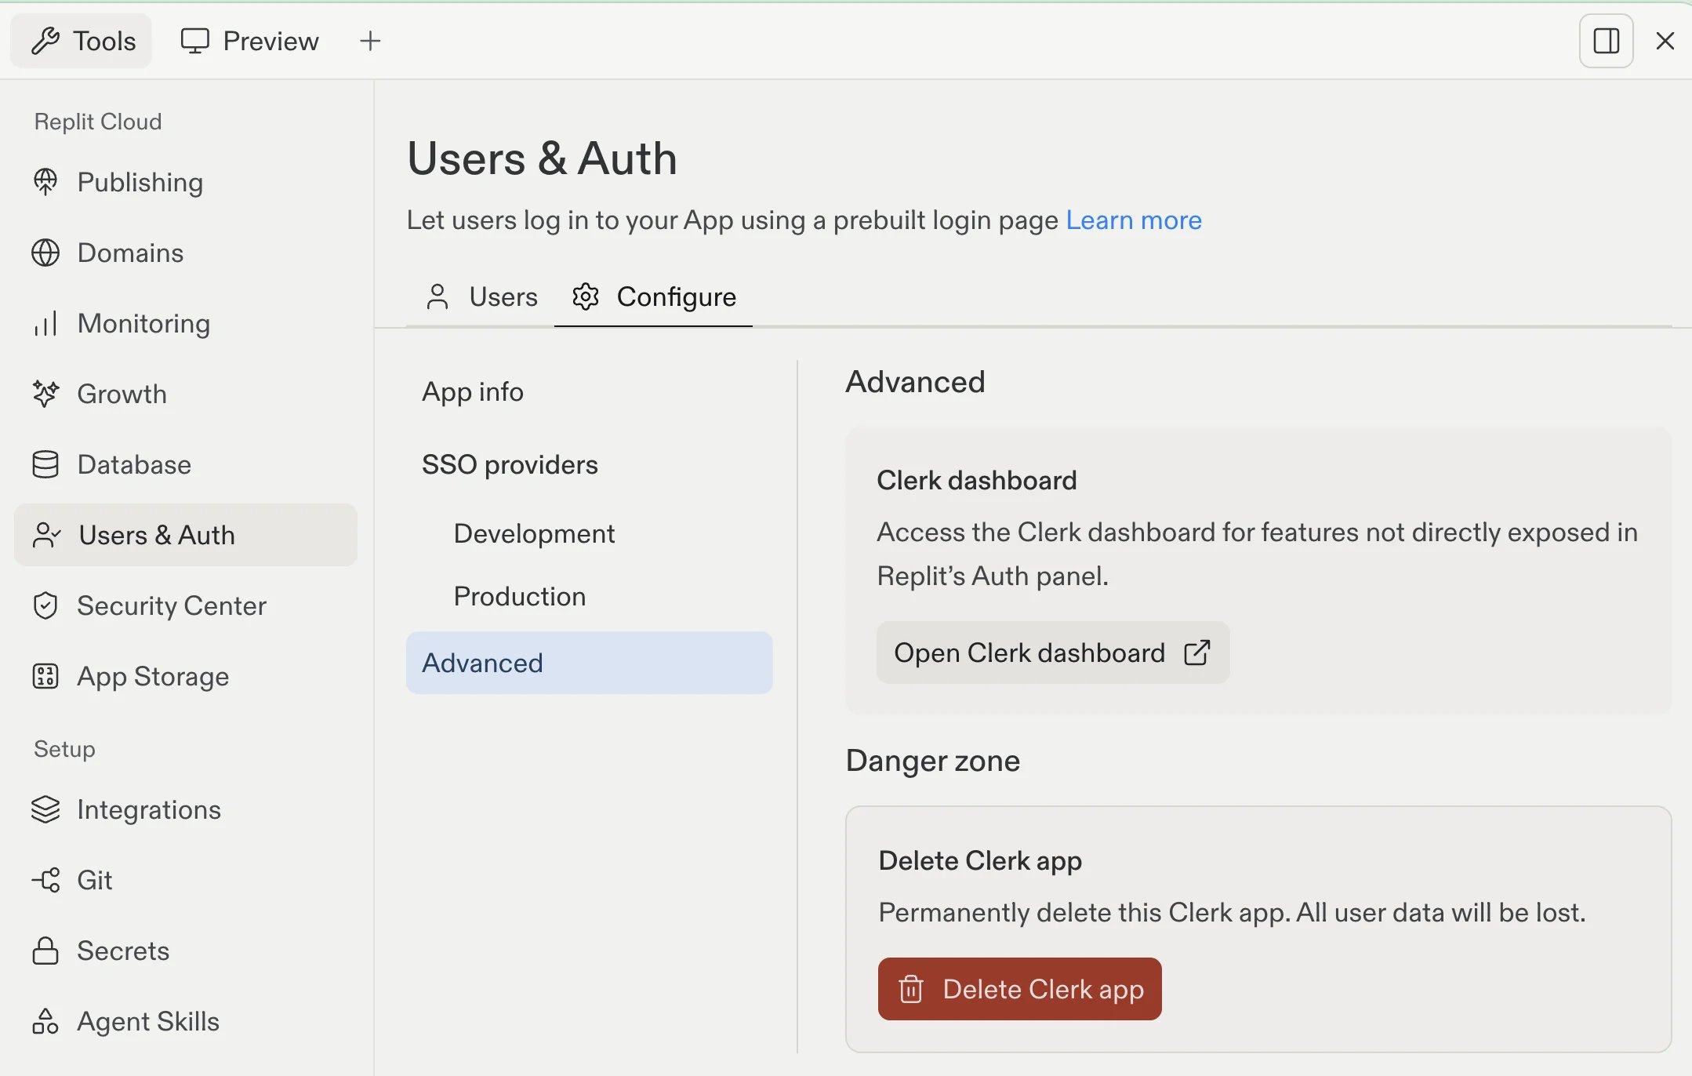Image resolution: width=1692 pixels, height=1076 pixels.
Task: Click the red Delete Clerk app button
Action: [x=1020, y=989]
